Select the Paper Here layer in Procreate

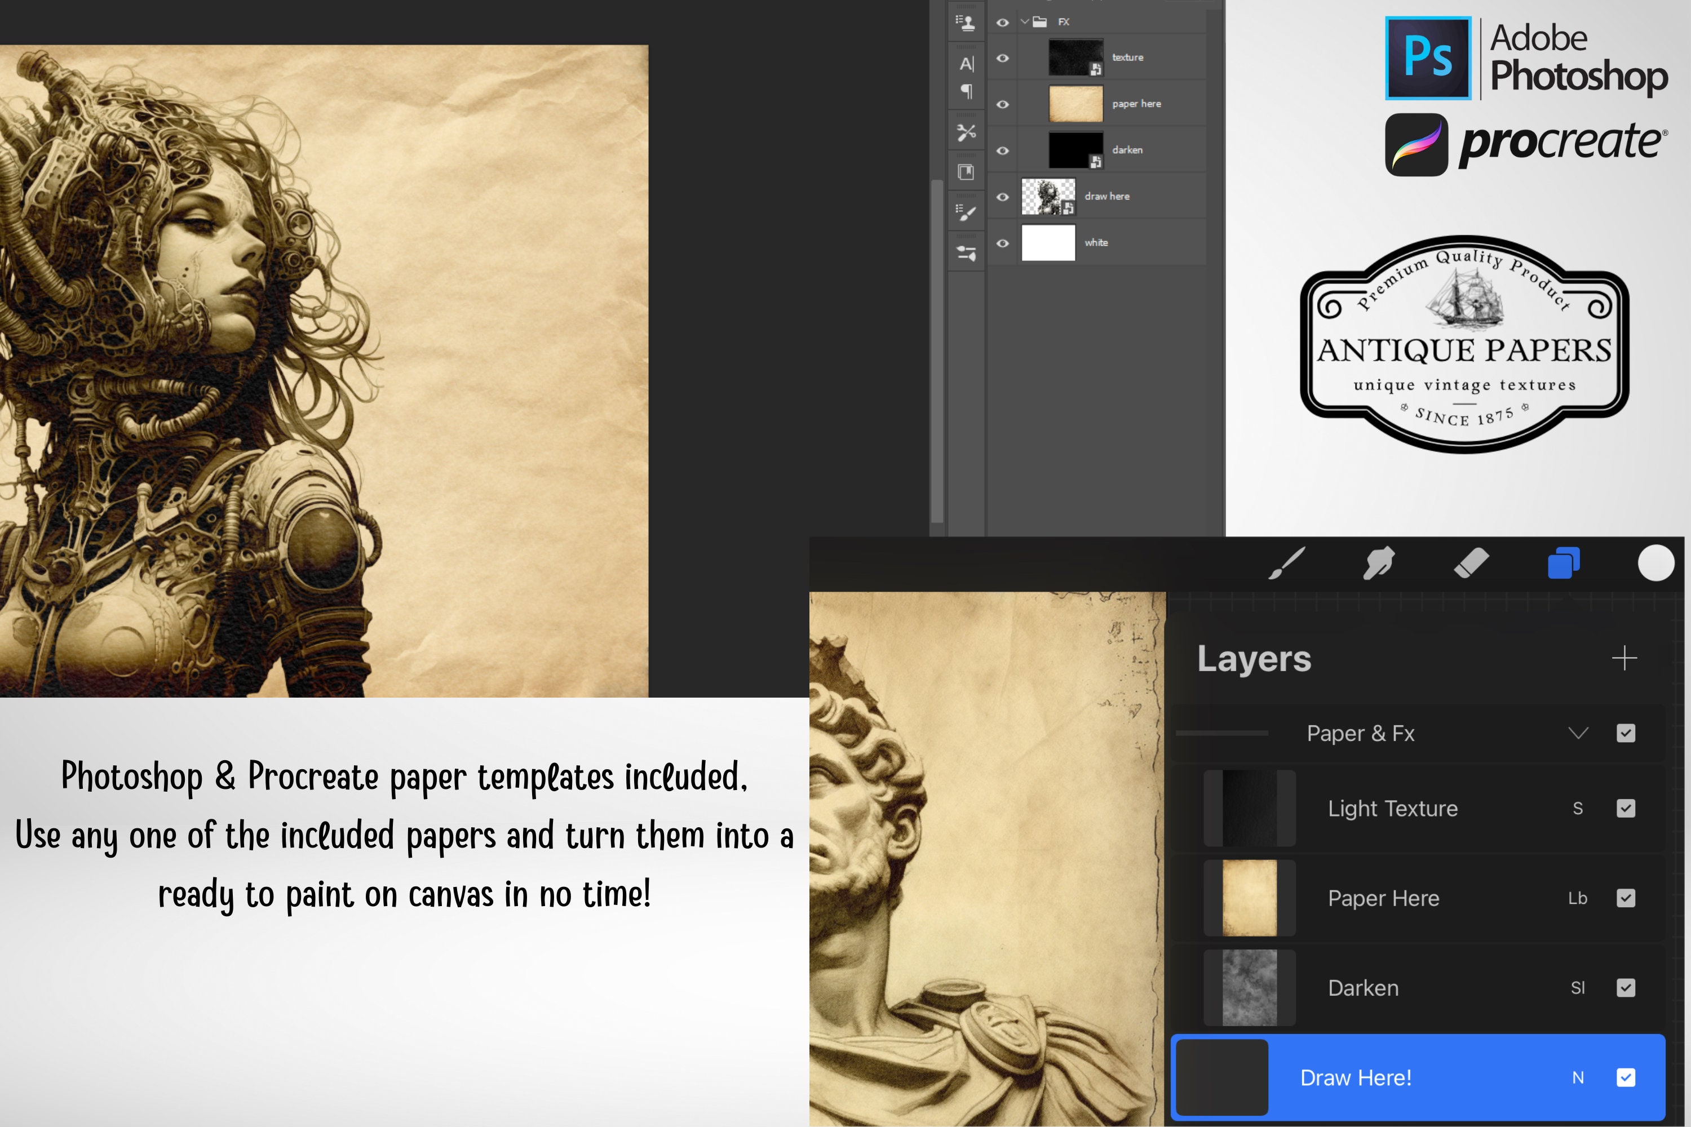(x=1418, y=898)
